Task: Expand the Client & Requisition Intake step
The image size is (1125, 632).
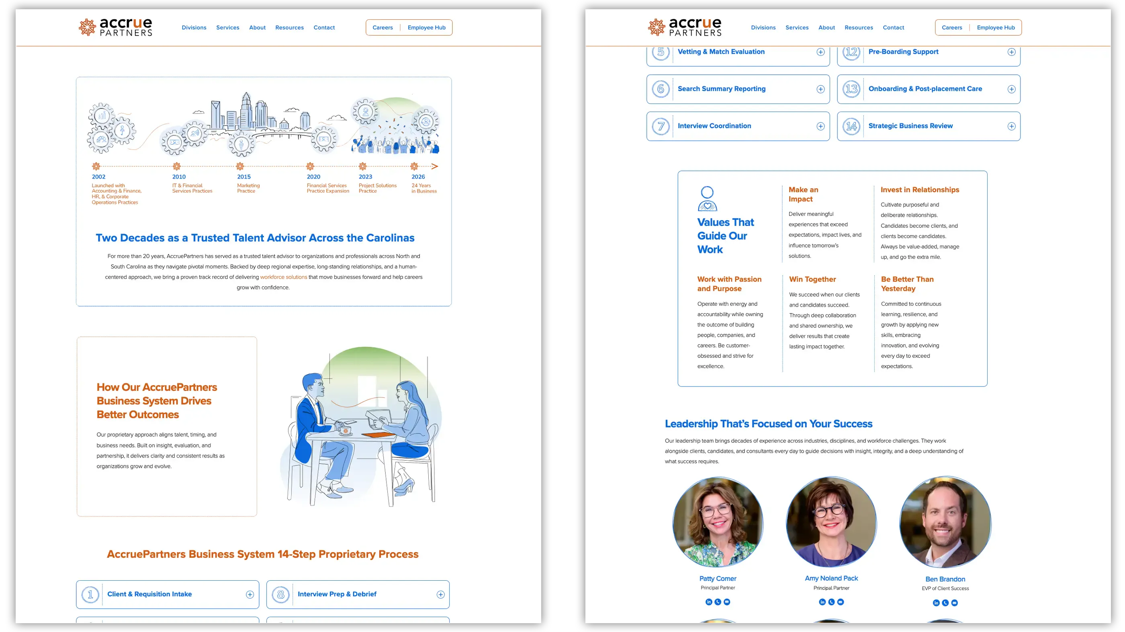Action: [x=250, y=595]
